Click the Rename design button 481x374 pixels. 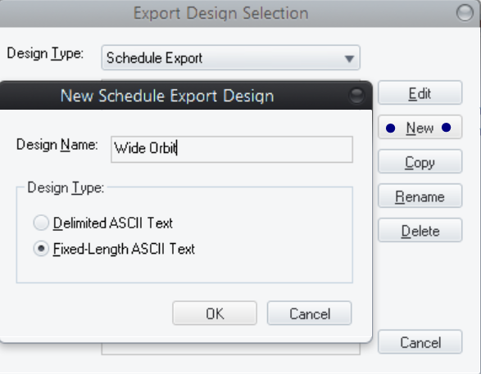click(x=420, y=196)
